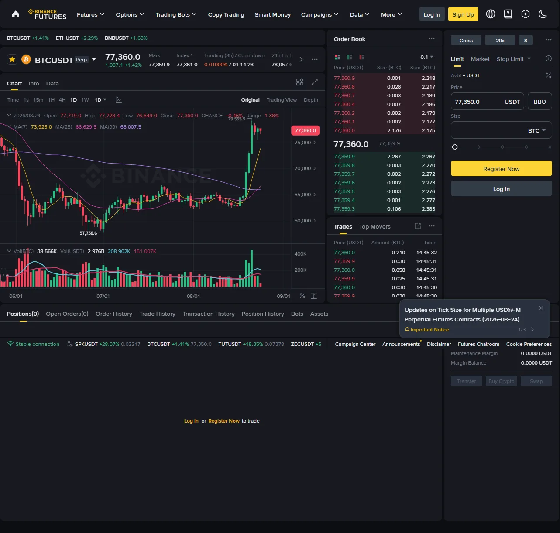Open order form more options dots
560x533 pixels.
(549, 40)
